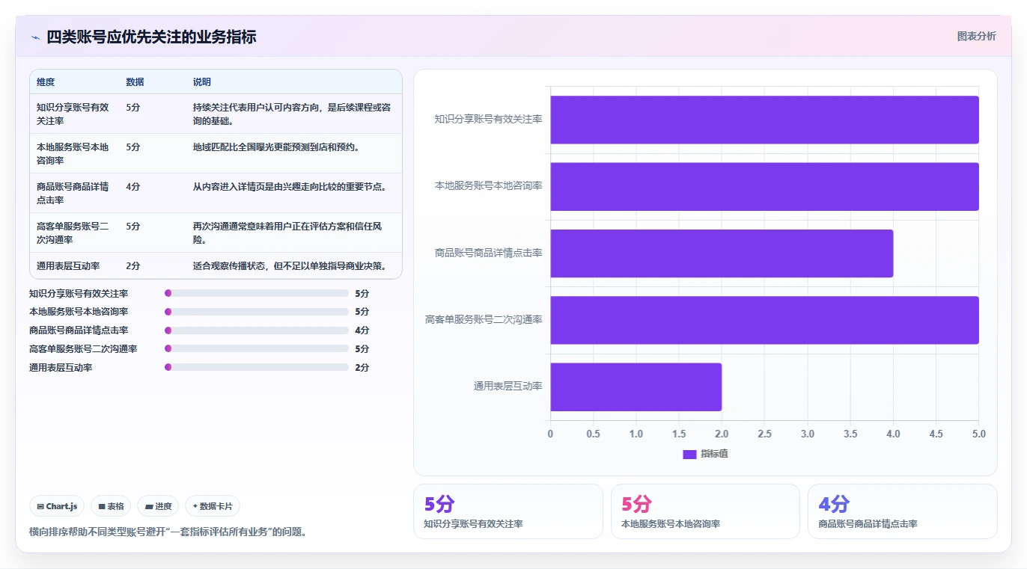This screenshot has width=1027, height=569.
Task: Click the 4分 value in the table
Action: tap(133, 187)
